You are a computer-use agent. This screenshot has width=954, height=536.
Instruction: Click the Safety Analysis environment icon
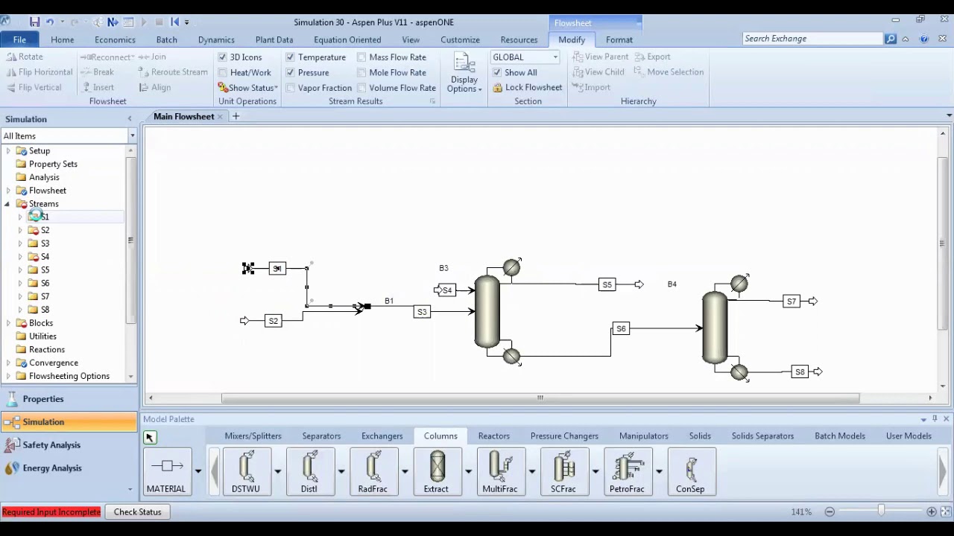click(x=11, y=445)
